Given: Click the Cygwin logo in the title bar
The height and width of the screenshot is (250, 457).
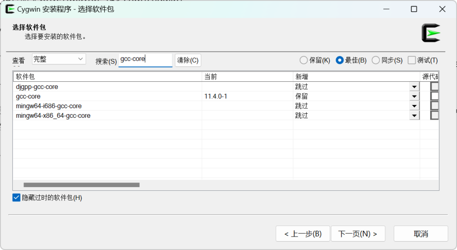Looking at the screenshot, I should (x=10, y=9).
